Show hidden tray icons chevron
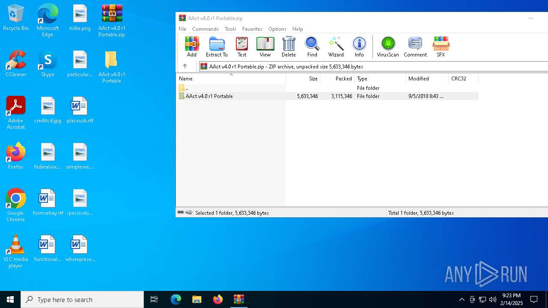Screen dimensions: 548x308 coord(462,299)
